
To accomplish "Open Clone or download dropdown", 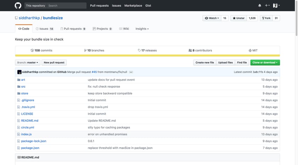I will point(265,63).
